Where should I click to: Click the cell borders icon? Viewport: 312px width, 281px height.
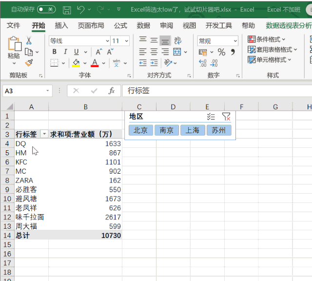point(54,63)
